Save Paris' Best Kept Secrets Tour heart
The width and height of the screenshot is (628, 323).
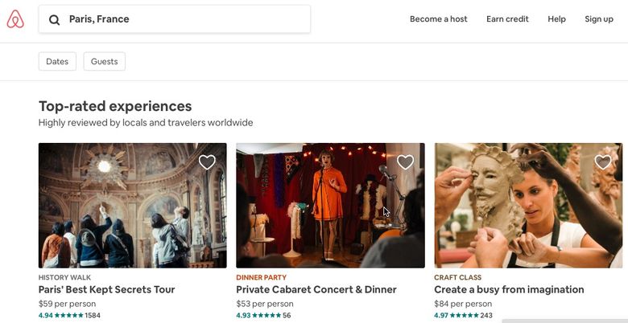pos(207,162)
